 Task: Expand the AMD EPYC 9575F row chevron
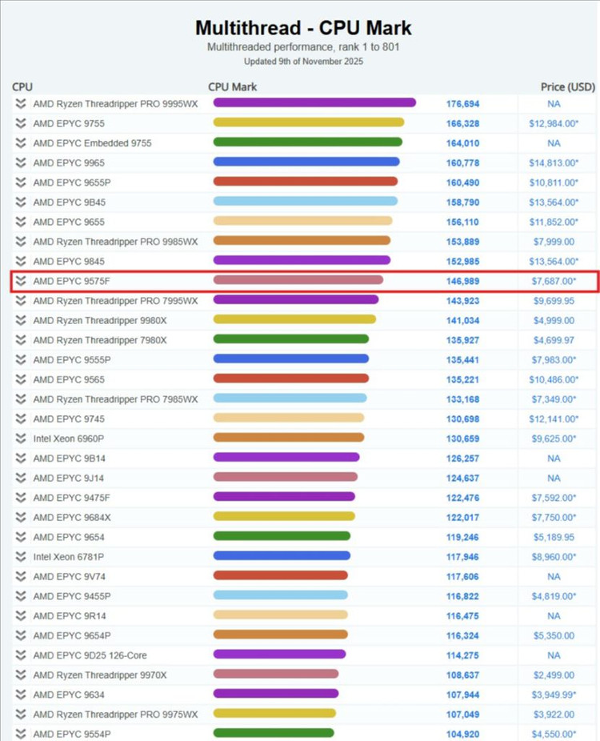click(x=21, y=281)
